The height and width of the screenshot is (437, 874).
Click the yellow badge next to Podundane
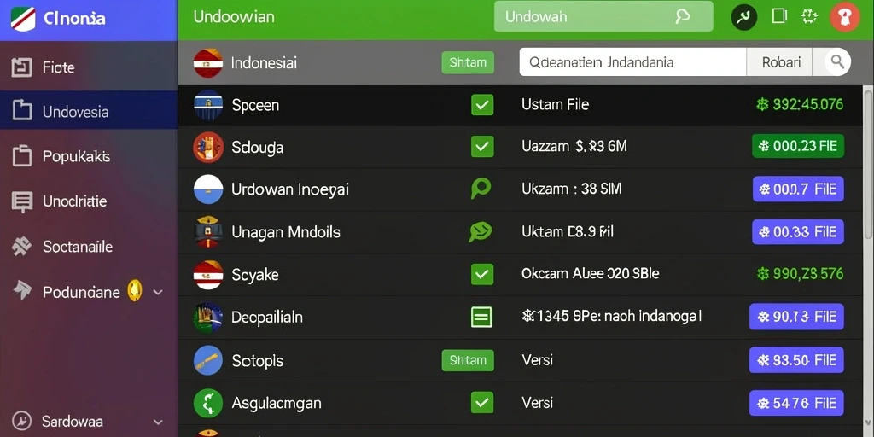point(134,290)
